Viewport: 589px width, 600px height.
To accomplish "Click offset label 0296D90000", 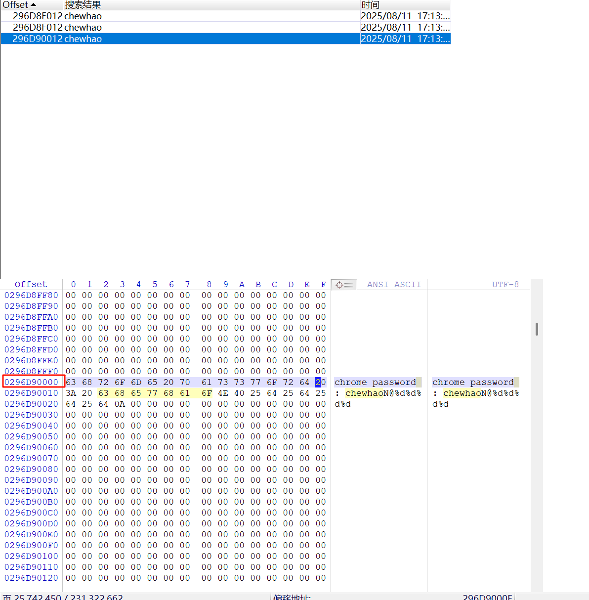I will (x=31, y=382).
